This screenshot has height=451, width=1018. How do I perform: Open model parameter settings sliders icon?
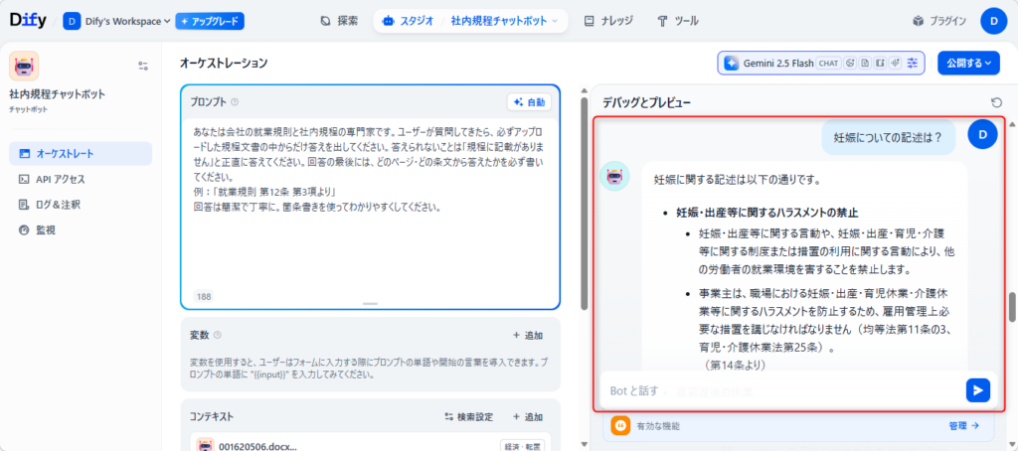point(913,63)
